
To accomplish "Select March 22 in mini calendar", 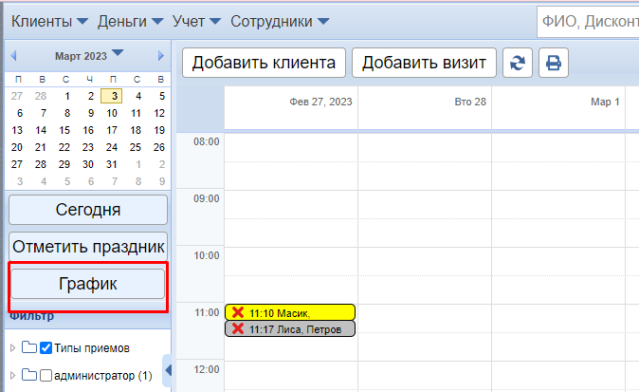I will click(64, 147).
